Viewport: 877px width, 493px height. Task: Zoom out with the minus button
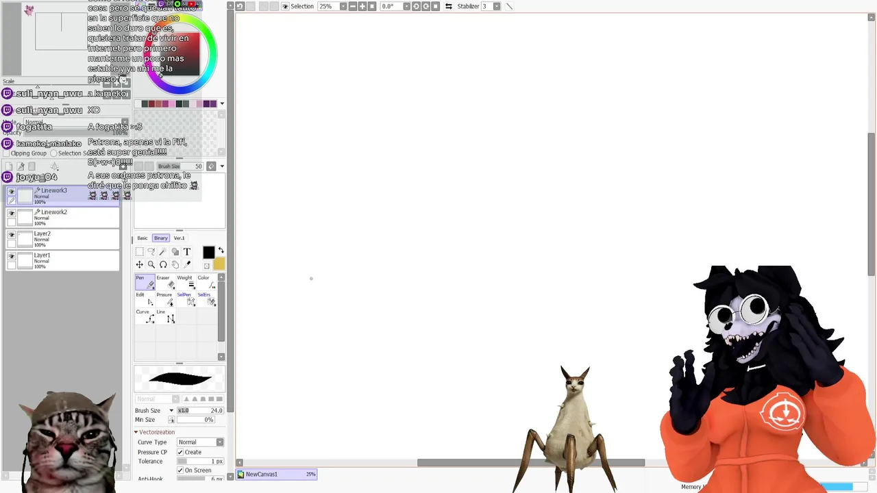(x=352, y=6)
